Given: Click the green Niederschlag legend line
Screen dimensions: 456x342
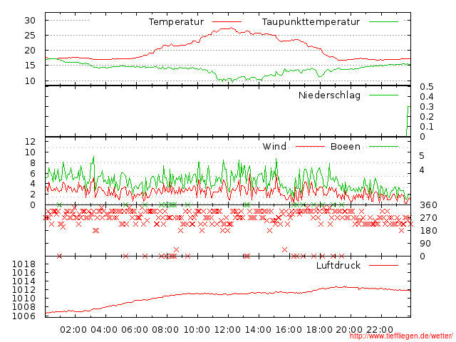Looking at the screenshot, I should pyautogui.click(x=383, y=95).
